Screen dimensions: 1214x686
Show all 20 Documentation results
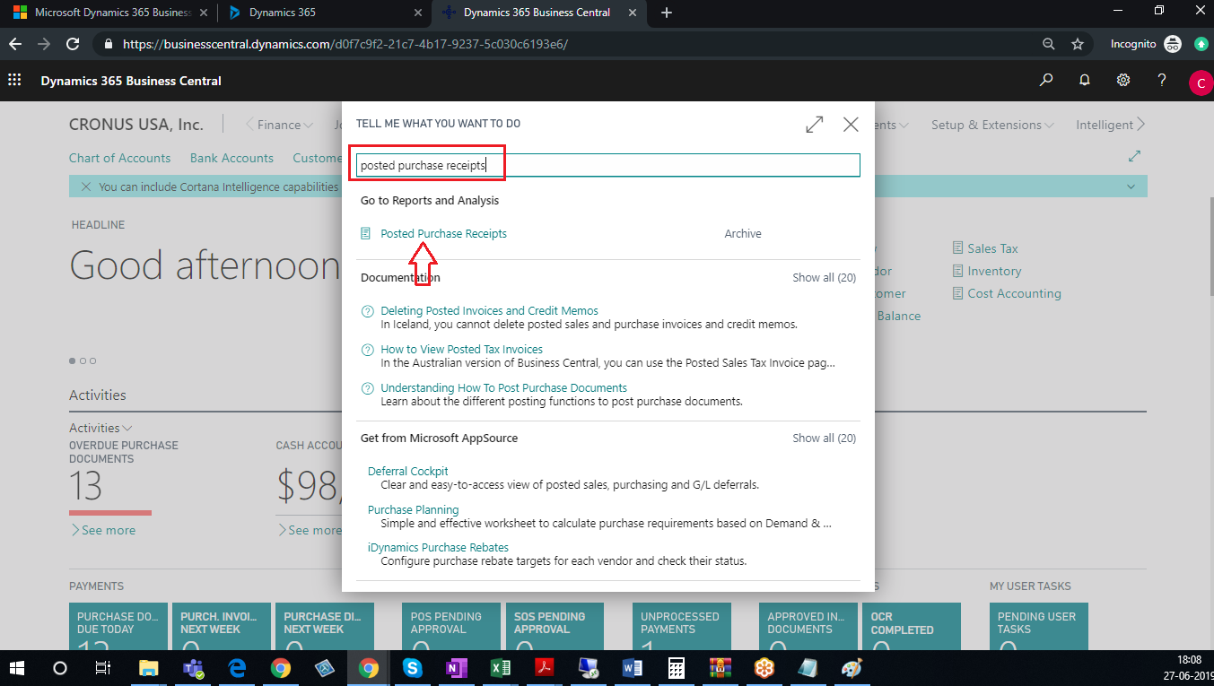pyautogui.click(x=824, y=278)
